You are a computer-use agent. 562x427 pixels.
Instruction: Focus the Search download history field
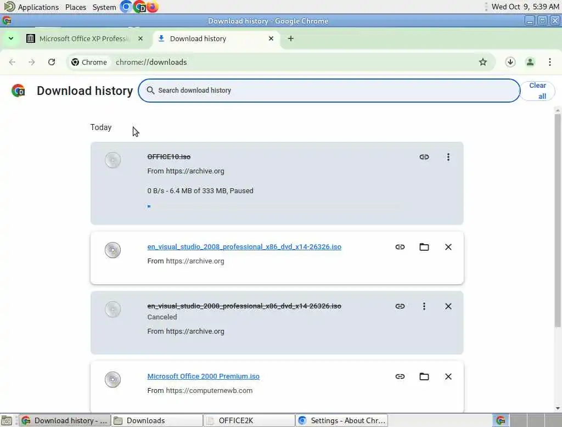pyautogui.click(x=329, y=91)
